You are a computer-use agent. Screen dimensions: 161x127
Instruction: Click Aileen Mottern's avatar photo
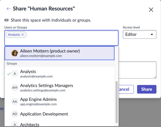click(15, 53)
